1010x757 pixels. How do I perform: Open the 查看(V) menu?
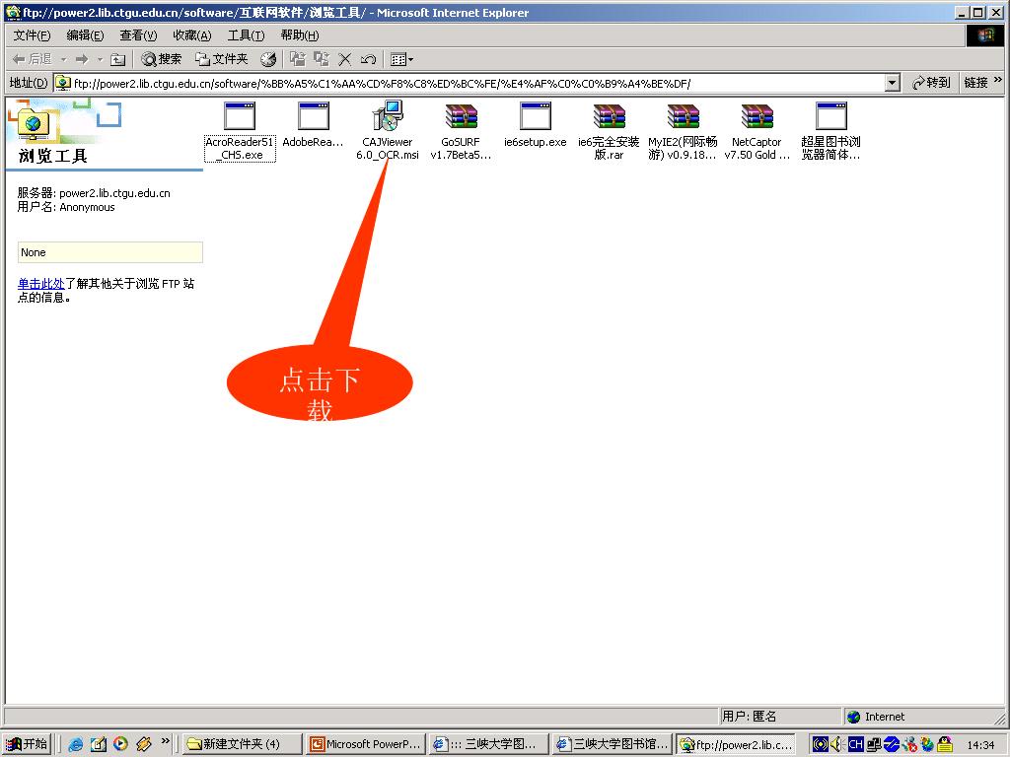coord(138,35)
